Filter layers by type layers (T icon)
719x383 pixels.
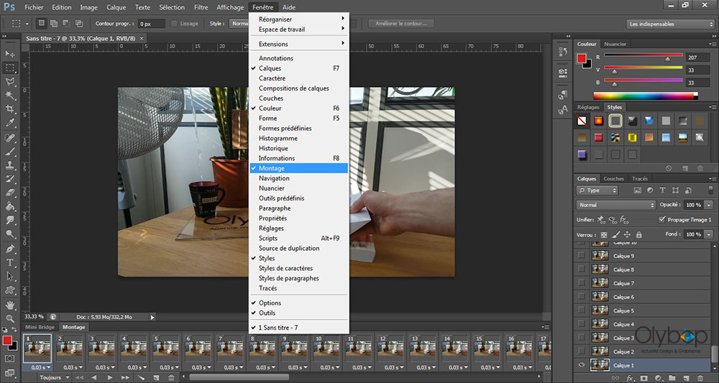click(x=662, y=190)
